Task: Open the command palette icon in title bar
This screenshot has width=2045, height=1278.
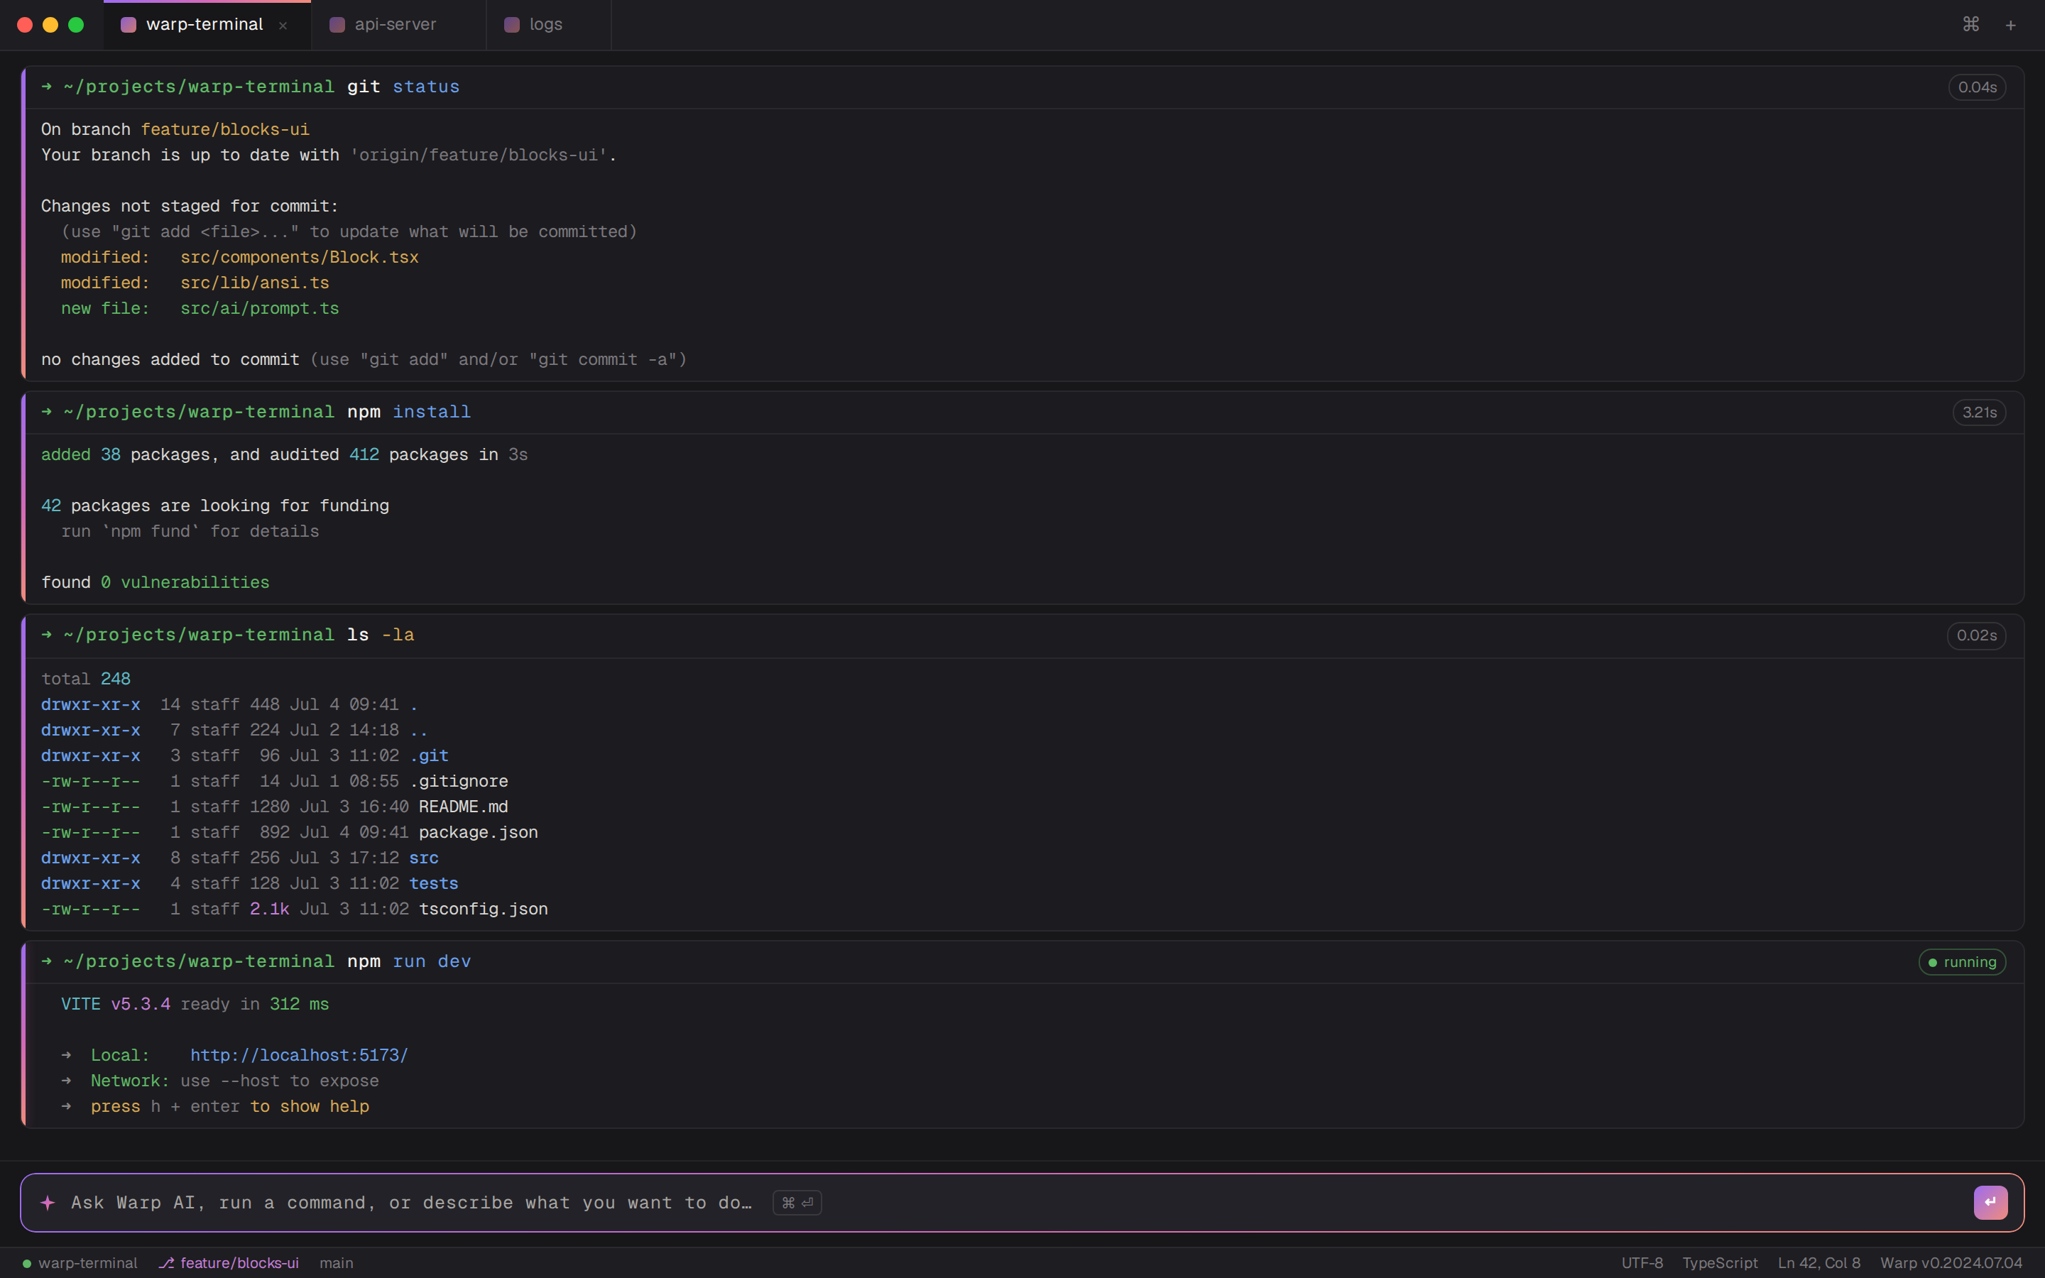Action: click(1970, 25)
